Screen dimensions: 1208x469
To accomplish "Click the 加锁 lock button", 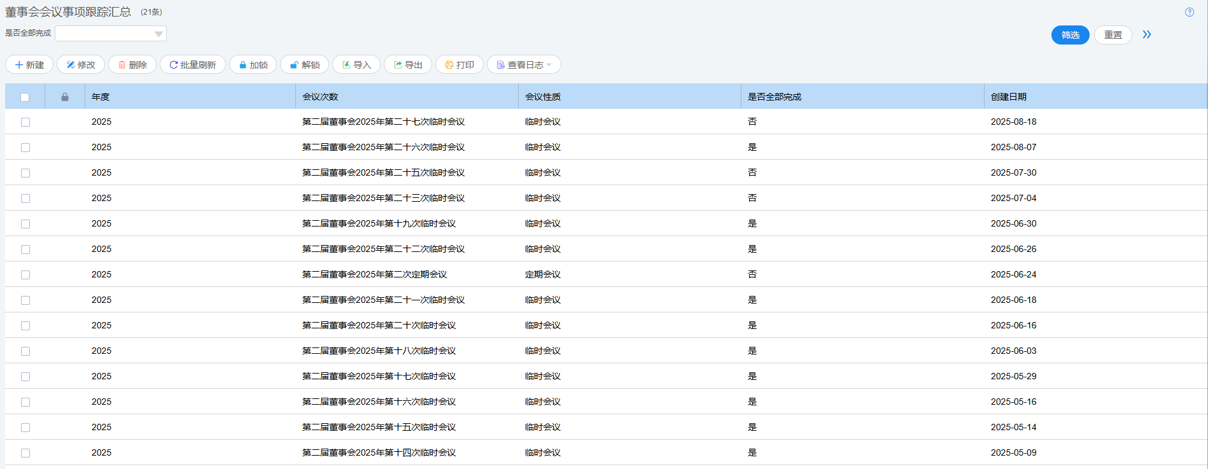I will pos(253,65).
